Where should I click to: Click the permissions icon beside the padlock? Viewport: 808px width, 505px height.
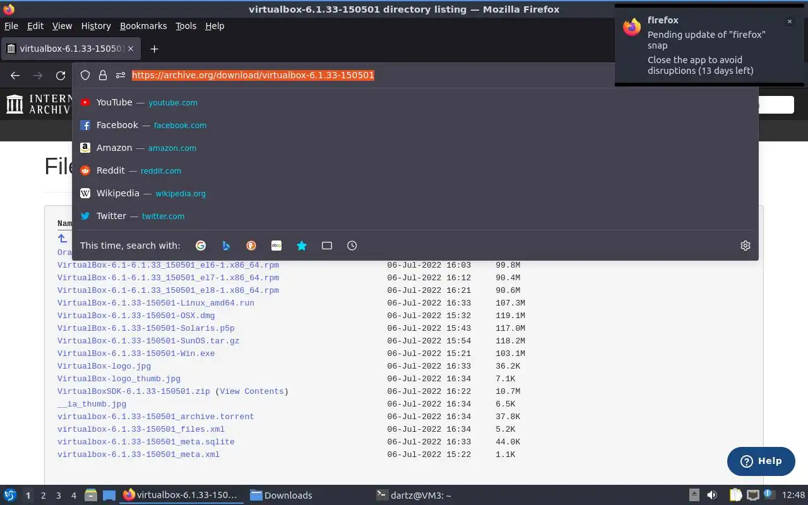click(x=121, y=75)
